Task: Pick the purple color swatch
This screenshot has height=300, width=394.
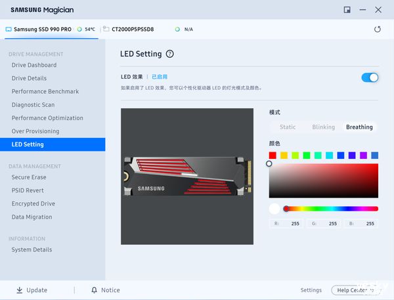Action: pyautogui.click(x=363, y=156)
